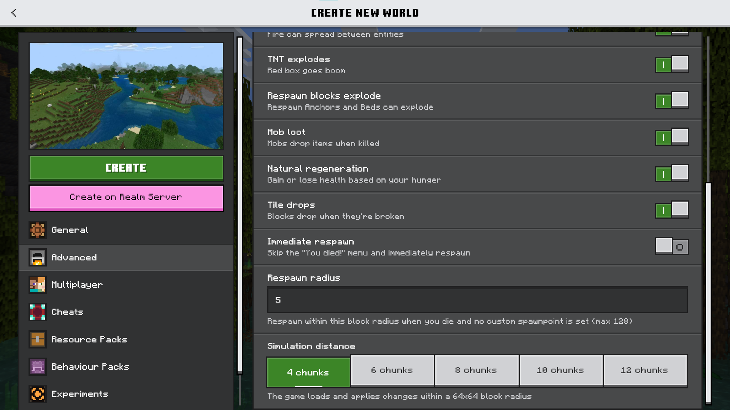Turn off Mob loot switch
This screenshot has width=730, height=410.
[671, 137]
